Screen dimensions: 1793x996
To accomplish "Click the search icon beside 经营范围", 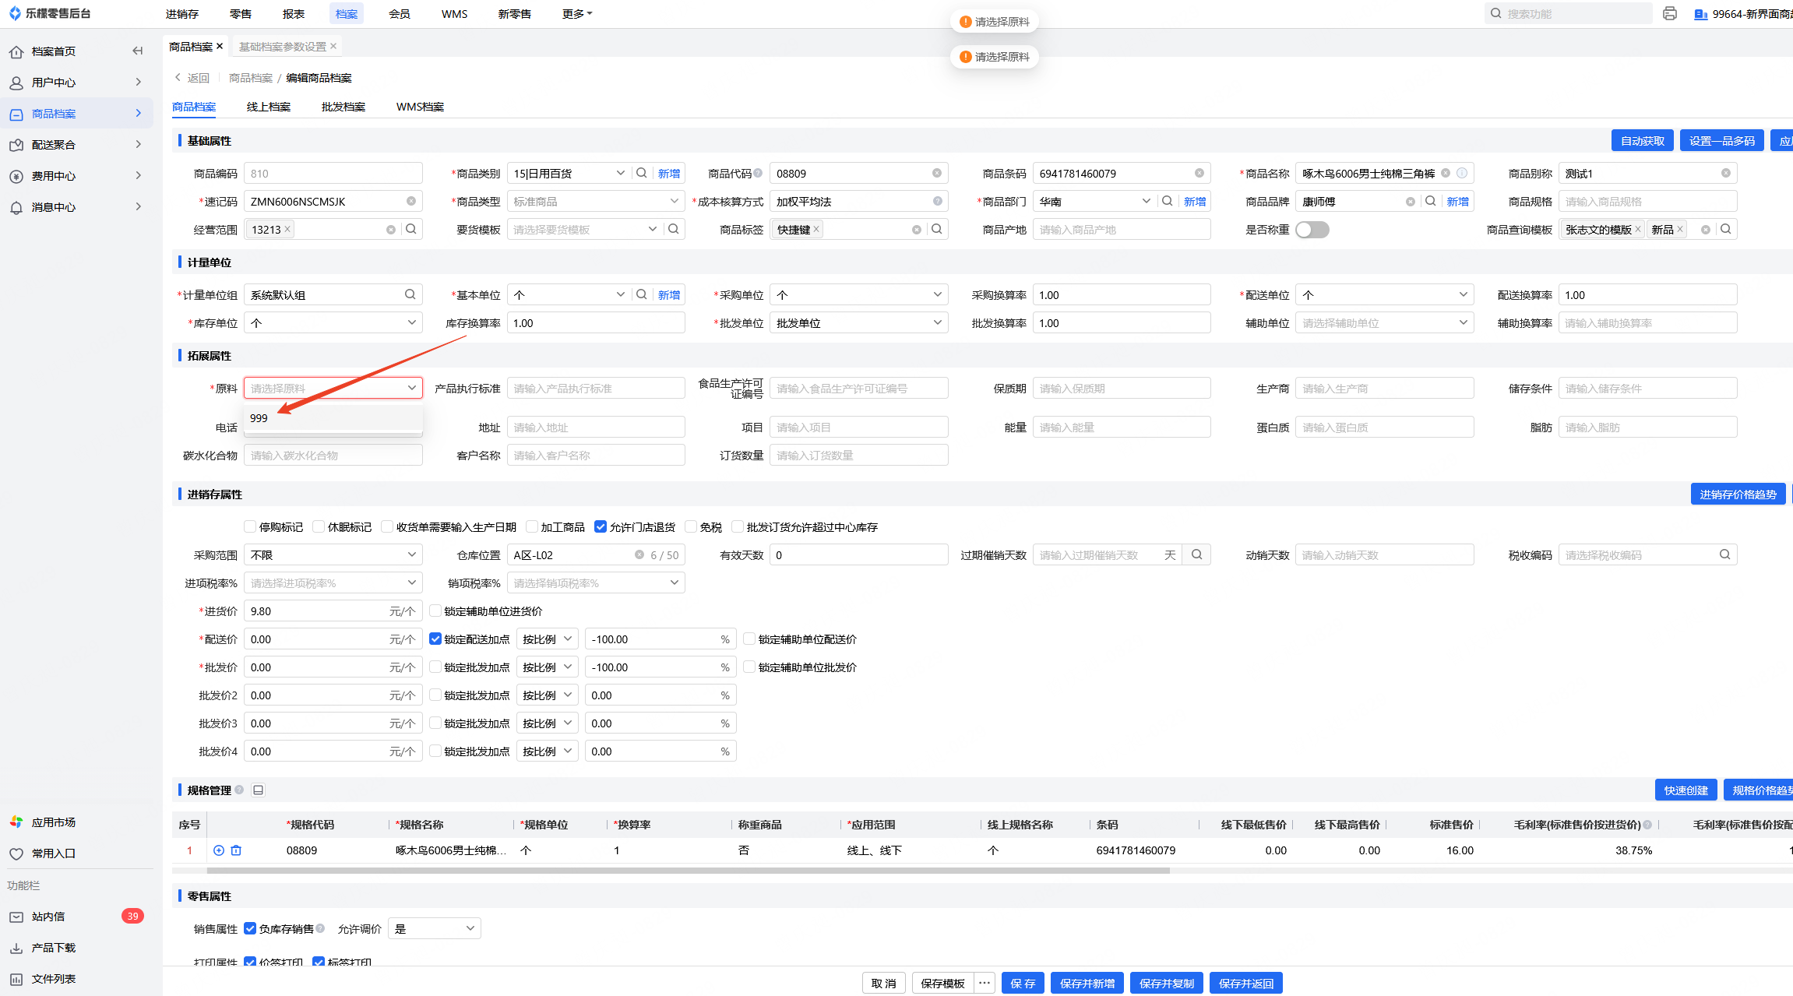I will [411, 229].
